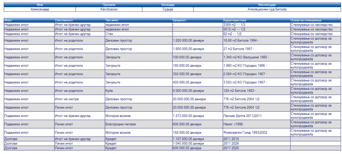Select the "Стан" property type cell
Screen dimensions: 342x154
pyautogui.click(x=109, y=34)
